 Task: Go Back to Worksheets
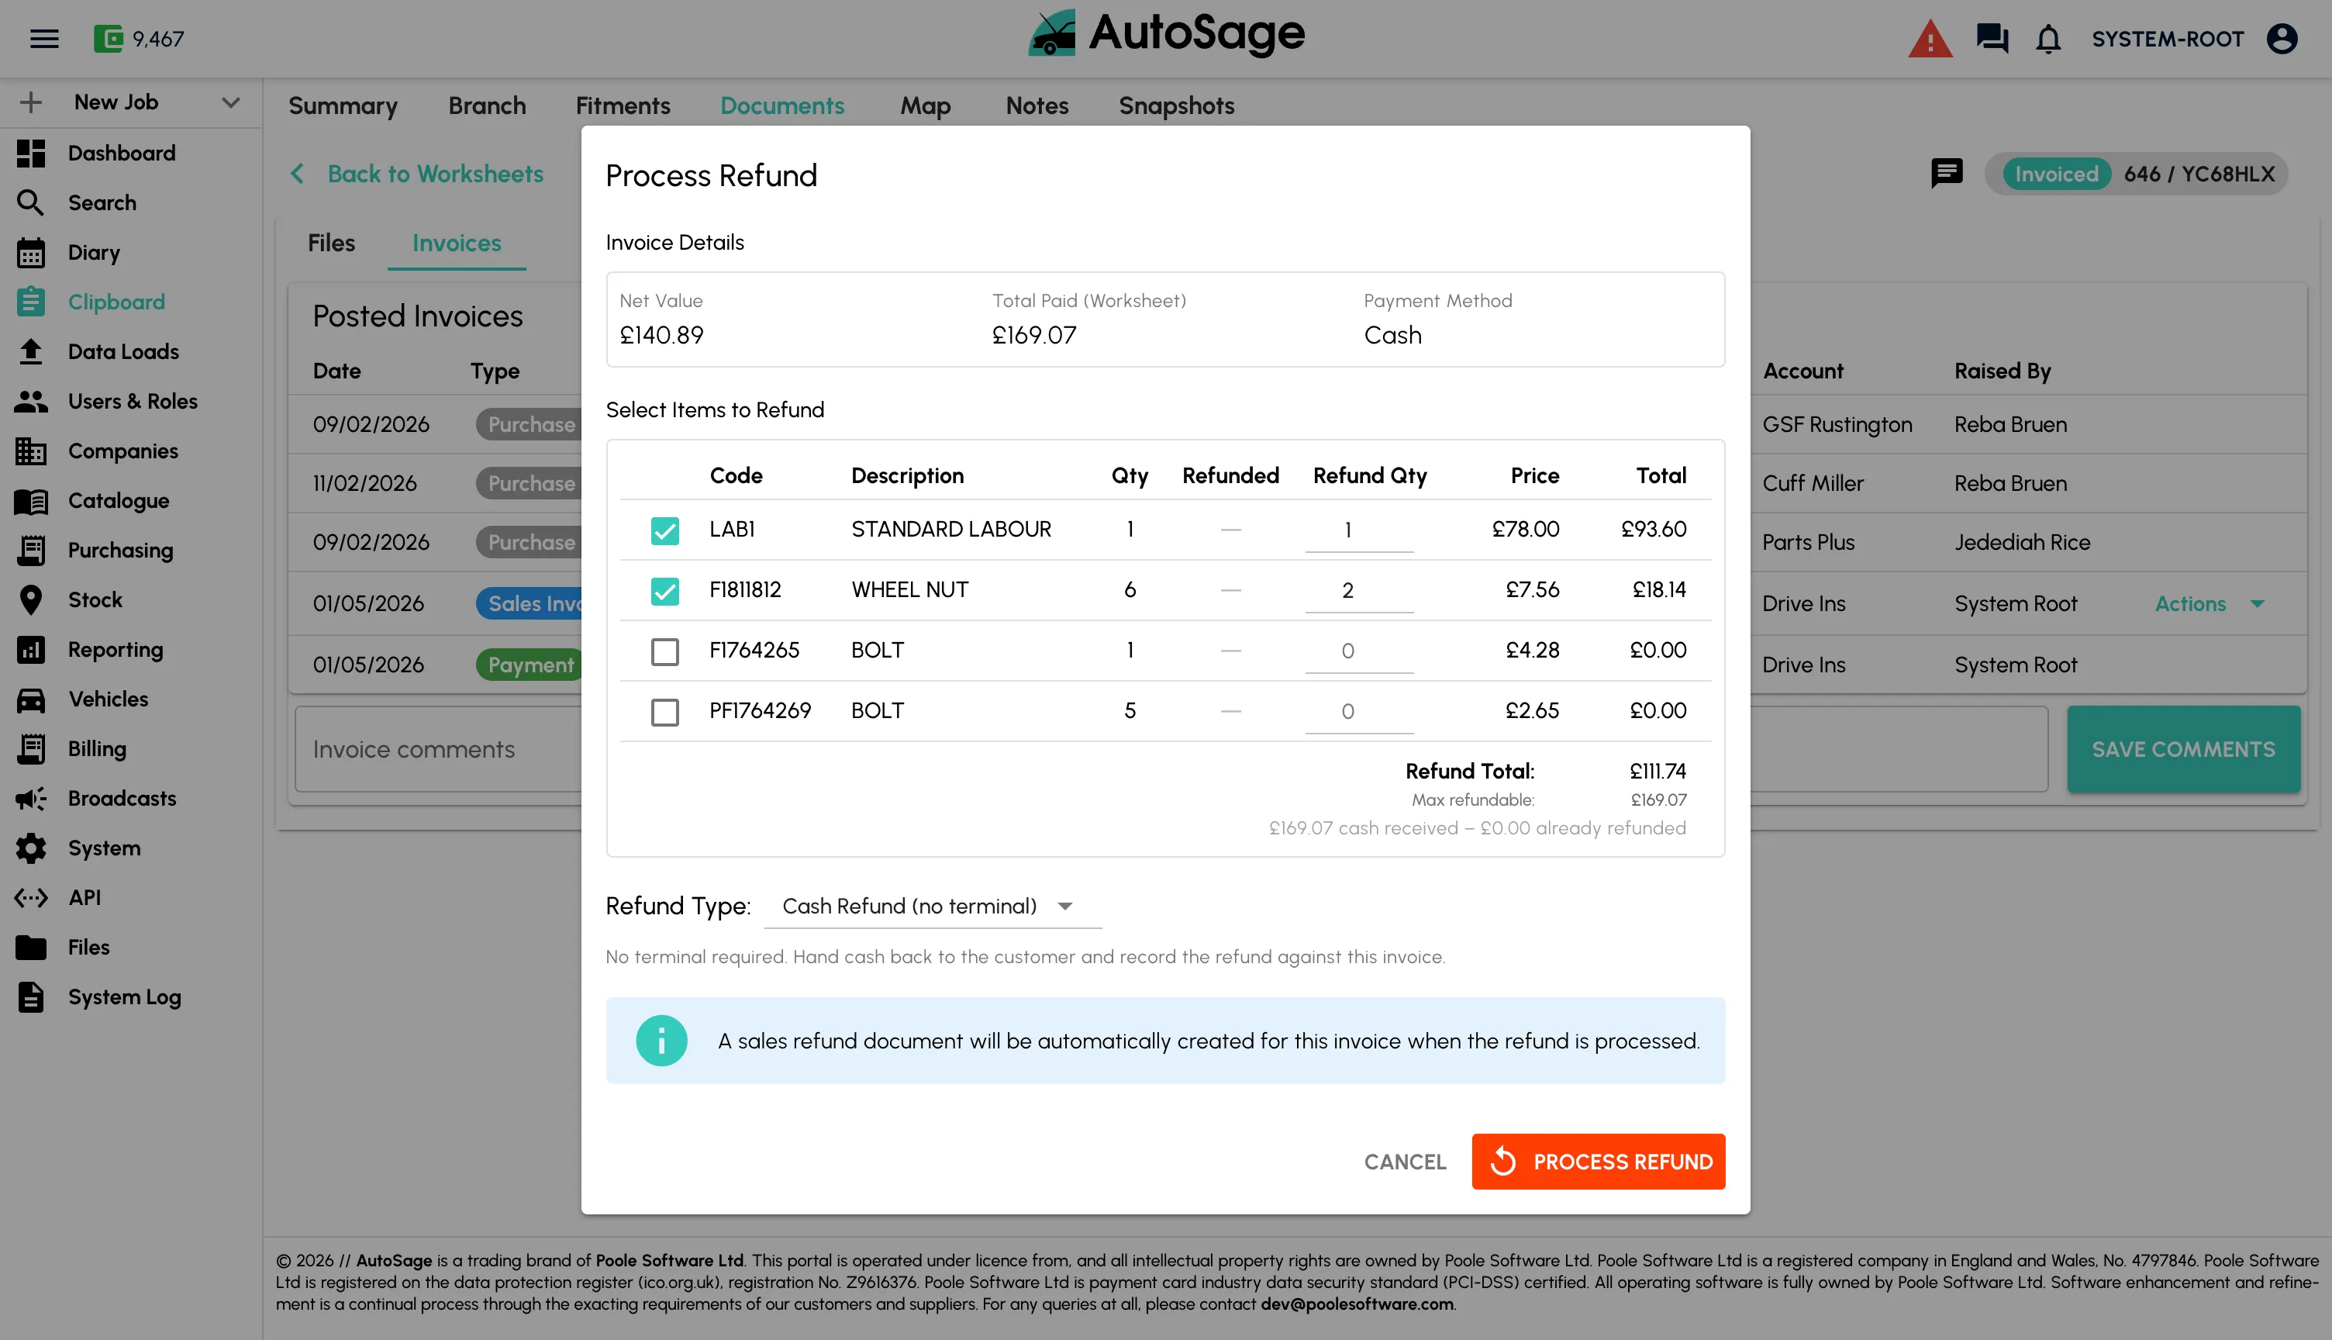(417, 173)
